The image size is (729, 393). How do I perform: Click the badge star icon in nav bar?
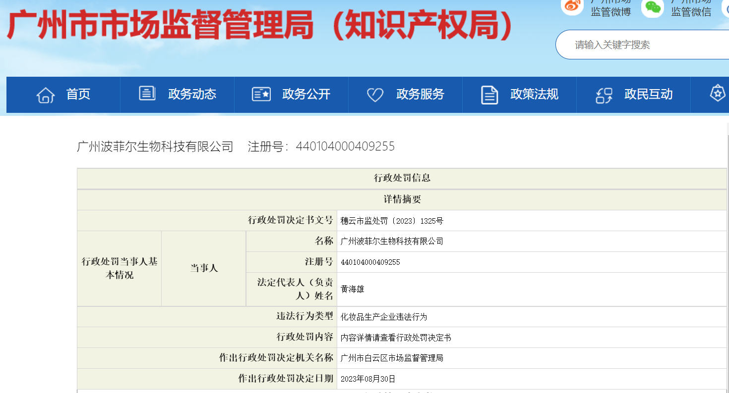718,94
